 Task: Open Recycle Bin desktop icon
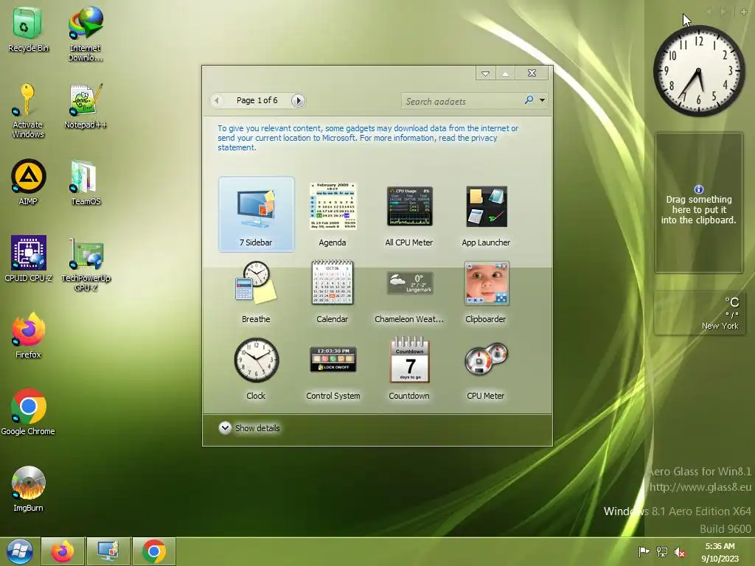tap(28, 29)
